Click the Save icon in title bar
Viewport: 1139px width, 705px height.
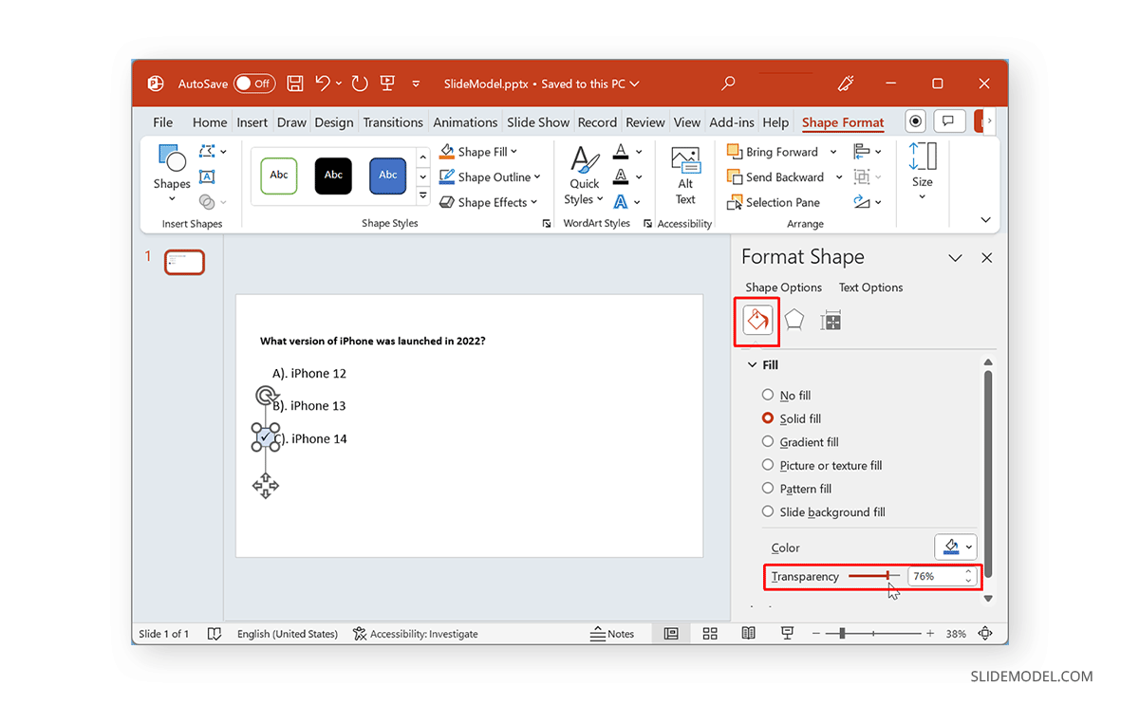click(295, 83)
